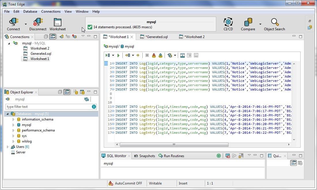Click the blue-arrow database rollback icon
Image resolution: width=317 pixels, height=190 pixels.
tap(161, 55)
